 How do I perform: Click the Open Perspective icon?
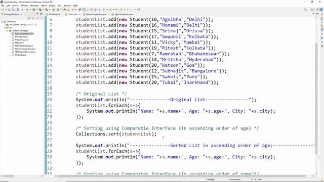pyautogui.click(x=312, y=10)
